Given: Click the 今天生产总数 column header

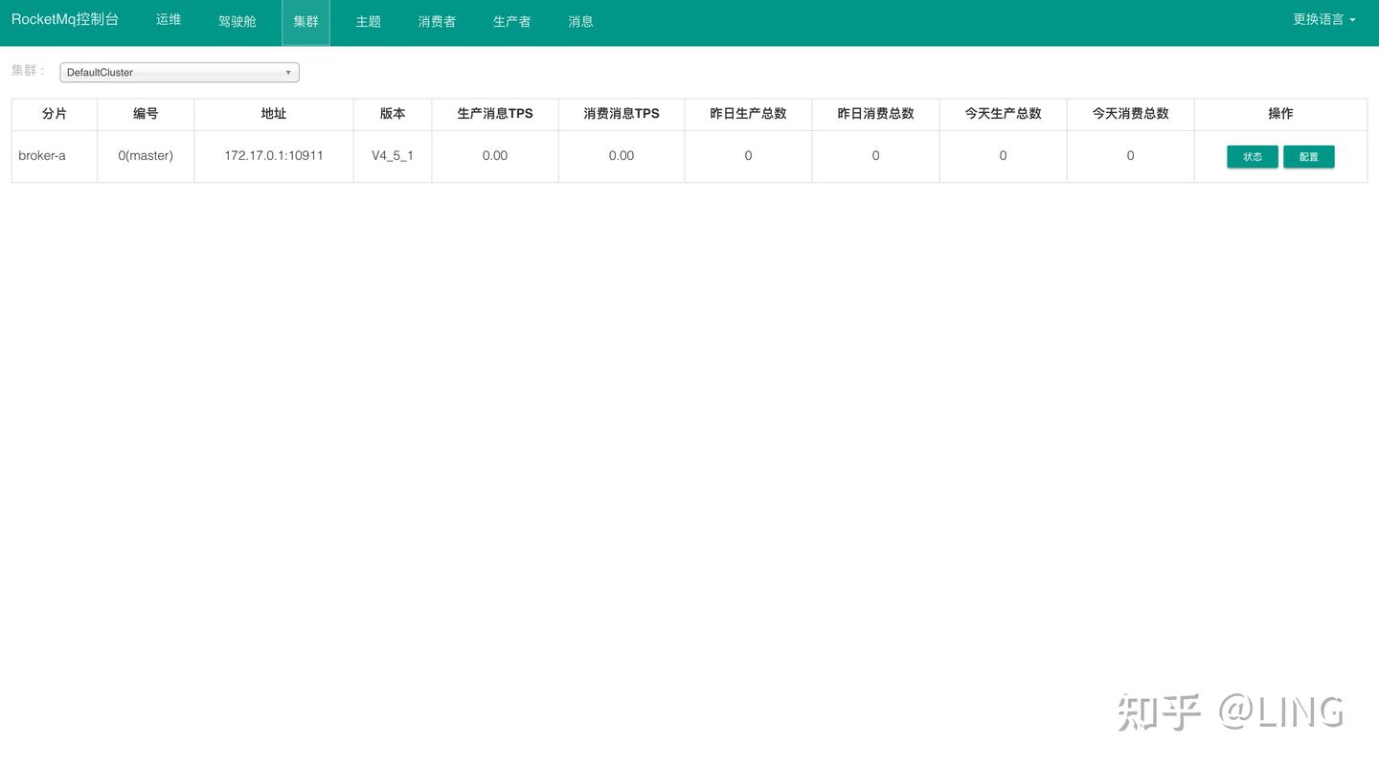Looking at the screenshot, I should 1003,114.
